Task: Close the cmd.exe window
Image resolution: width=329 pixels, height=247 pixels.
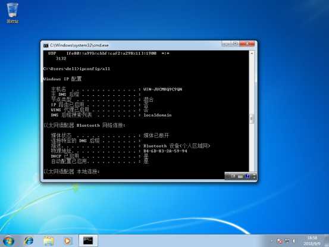Action: coord(247,44)
